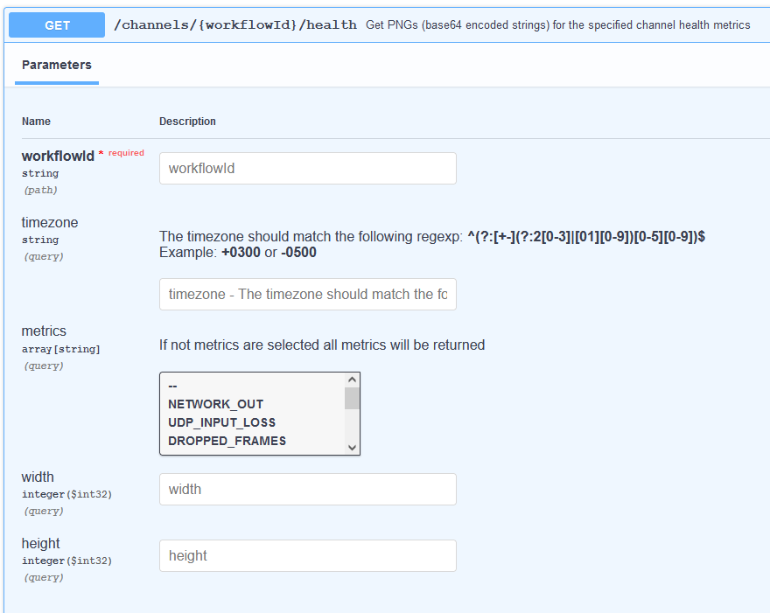Click the 'Name' column header
The image size is (770, 613).
tap(36, 122)
